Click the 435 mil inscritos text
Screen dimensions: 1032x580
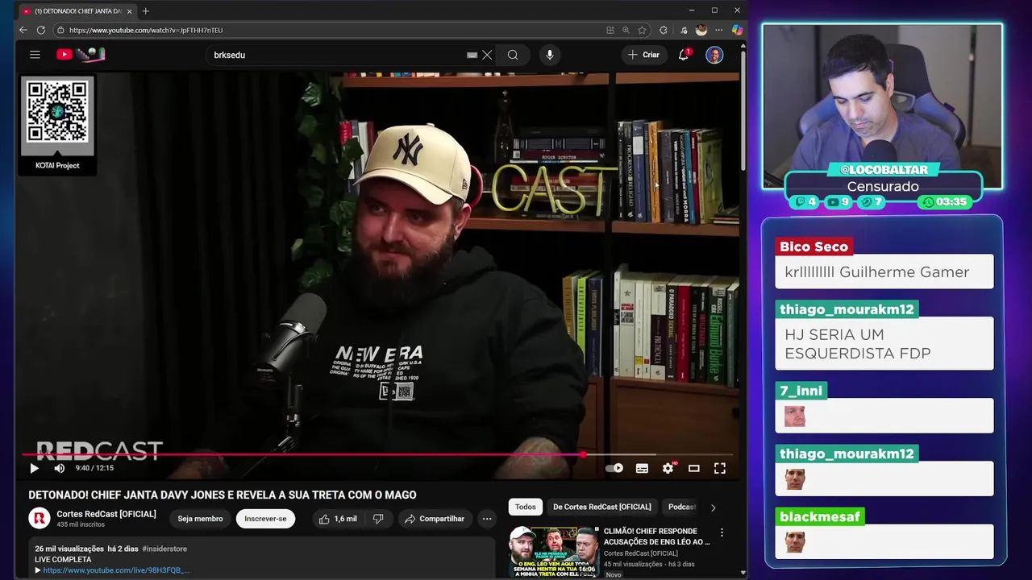(81, 524)
